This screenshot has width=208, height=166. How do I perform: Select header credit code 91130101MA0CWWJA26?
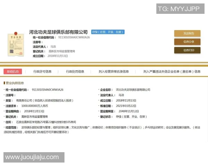tap(74, 37)
